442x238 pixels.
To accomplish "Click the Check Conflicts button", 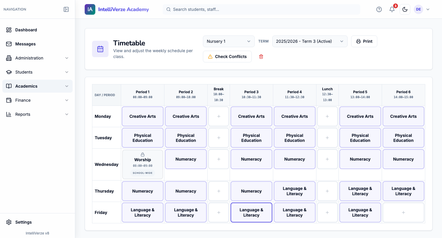I will tap(227, 57).
